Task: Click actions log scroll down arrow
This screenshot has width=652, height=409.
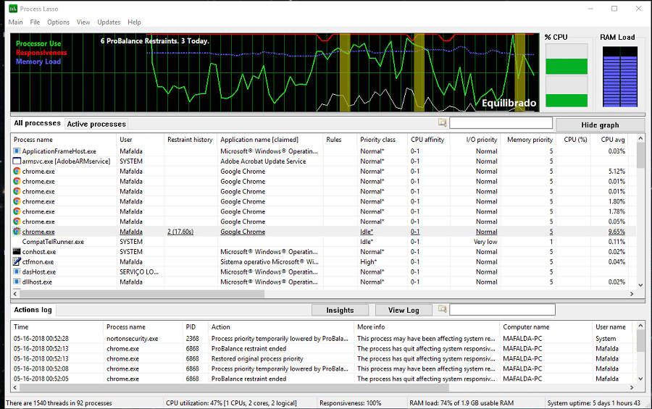Action: tap(640, 379)
